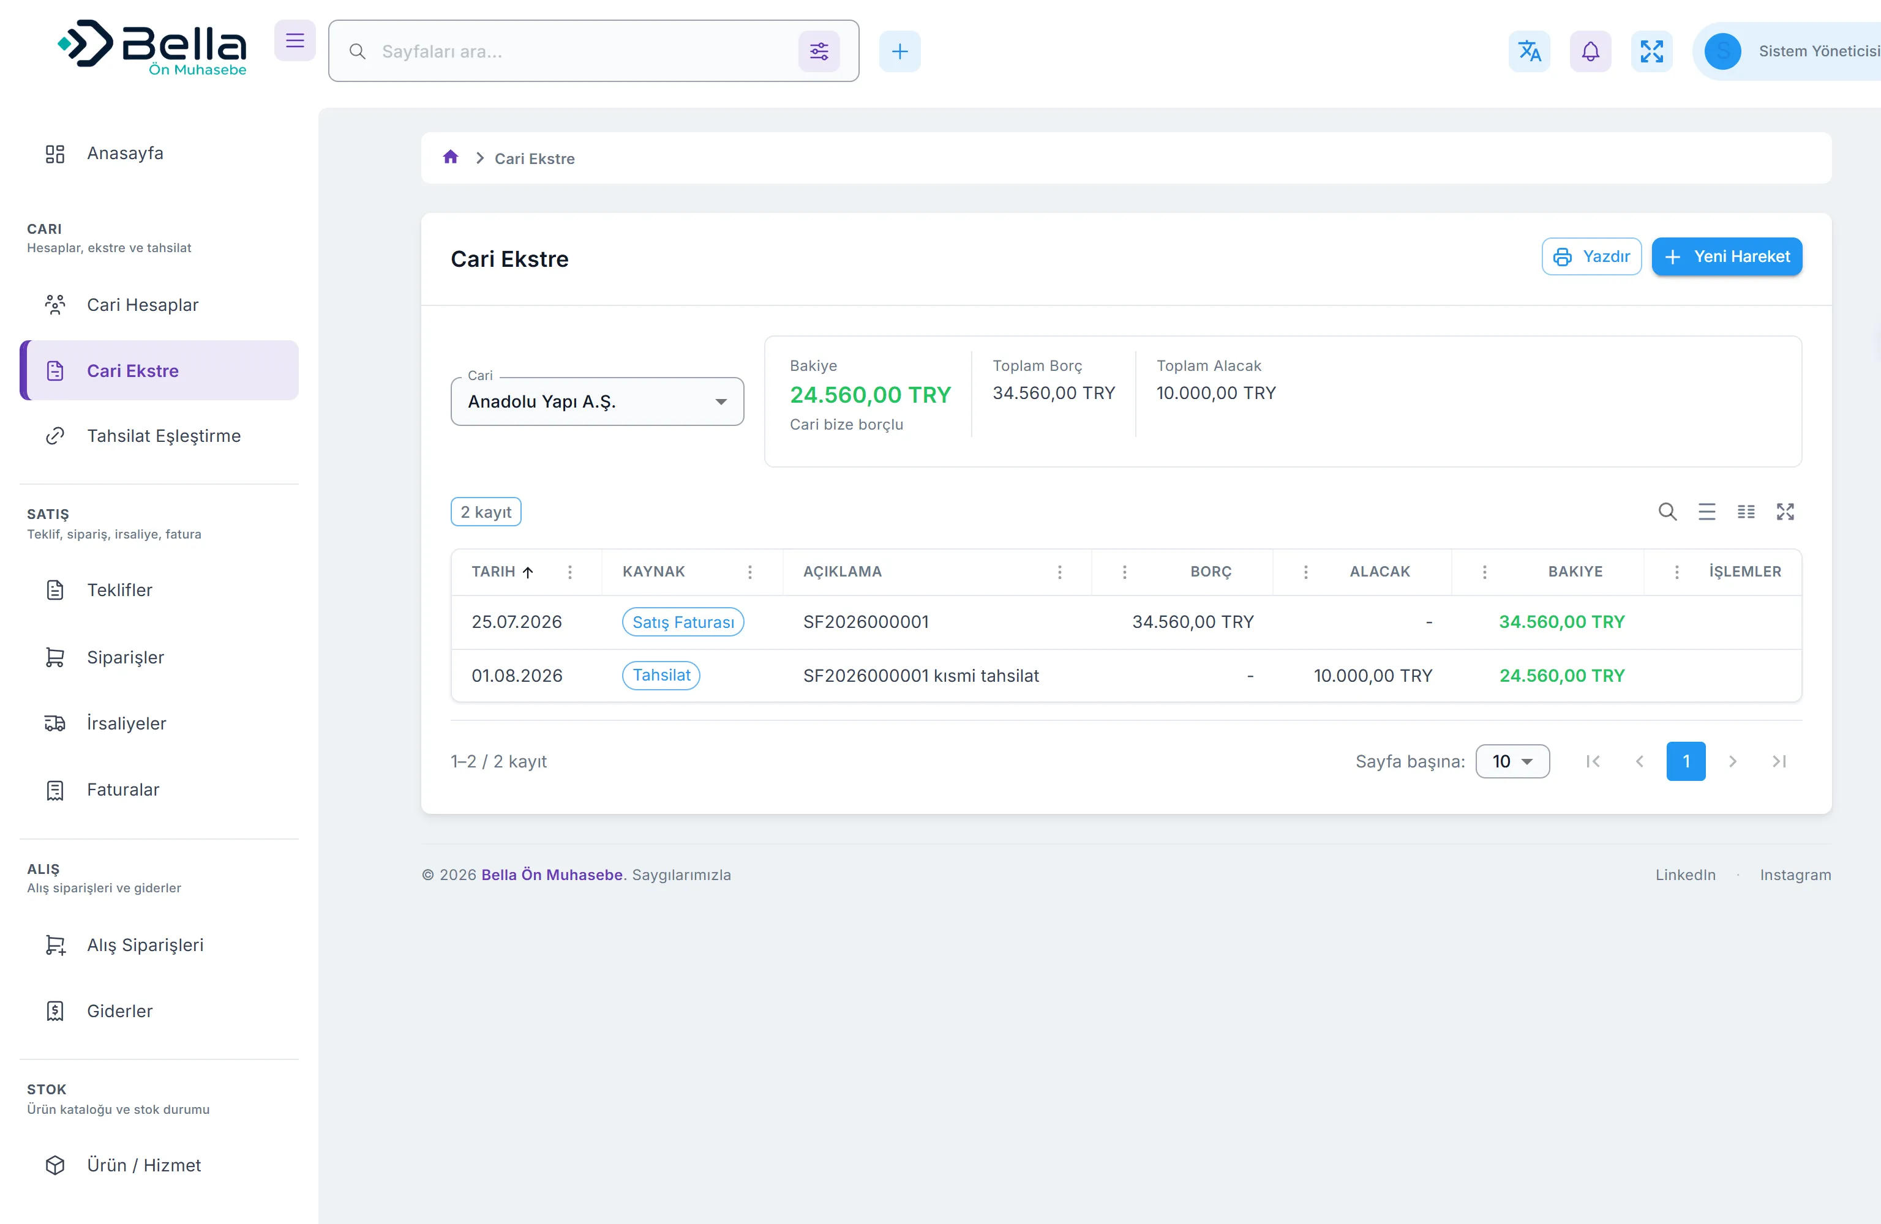
Task: Click the home breadcrumb icon
Action: 451,157
